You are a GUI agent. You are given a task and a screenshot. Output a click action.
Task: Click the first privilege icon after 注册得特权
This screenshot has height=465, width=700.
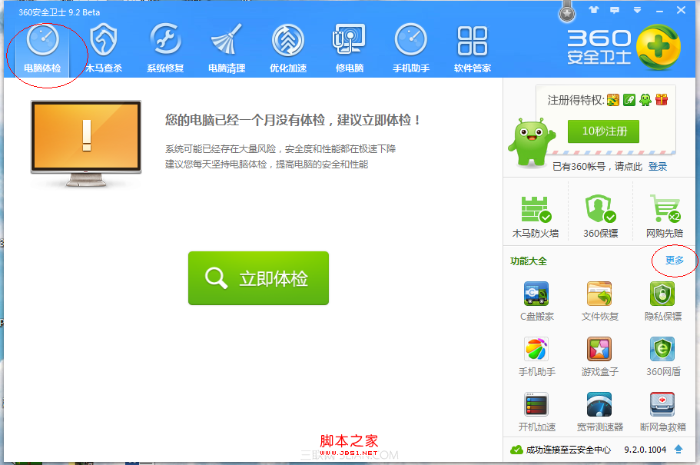coord(613,100)
